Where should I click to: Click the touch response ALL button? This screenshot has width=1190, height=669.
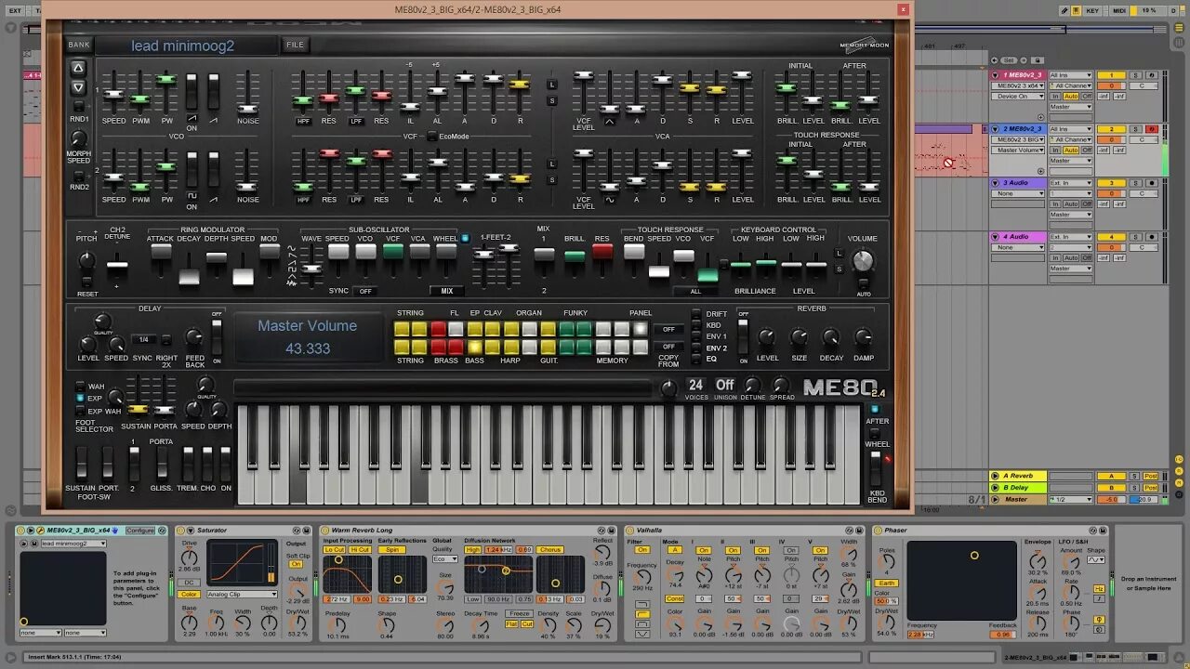click(x=695, y=291)
